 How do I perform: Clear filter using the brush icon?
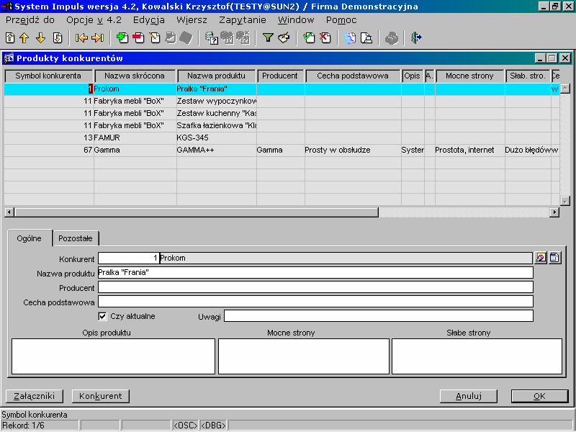(284, 38)
